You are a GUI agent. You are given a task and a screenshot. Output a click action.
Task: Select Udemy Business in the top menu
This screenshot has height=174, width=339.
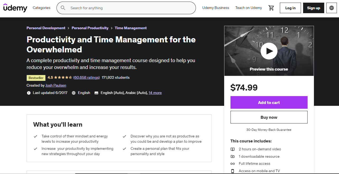215,8
